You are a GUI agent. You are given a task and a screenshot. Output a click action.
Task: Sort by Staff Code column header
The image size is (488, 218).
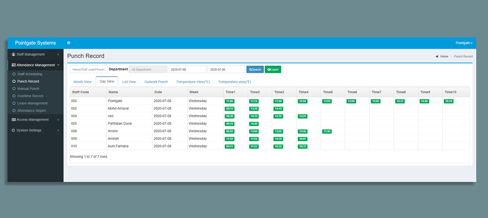pos(88,92)
